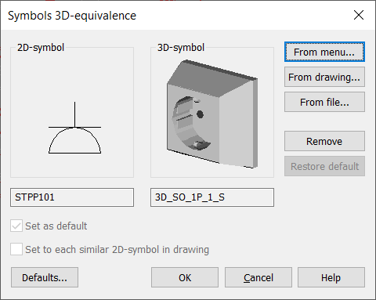Screen dimensions: 376x300
Task: Enable Set to each similar 2D-symbol checkbox
Action: [x=16, y=249]
